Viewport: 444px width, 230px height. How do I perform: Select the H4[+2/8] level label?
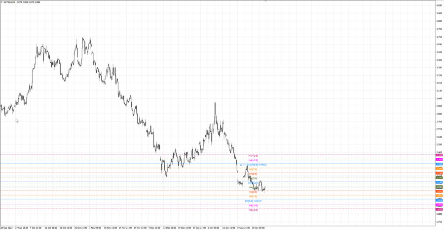pyautogui.click(x=253, y=155)
